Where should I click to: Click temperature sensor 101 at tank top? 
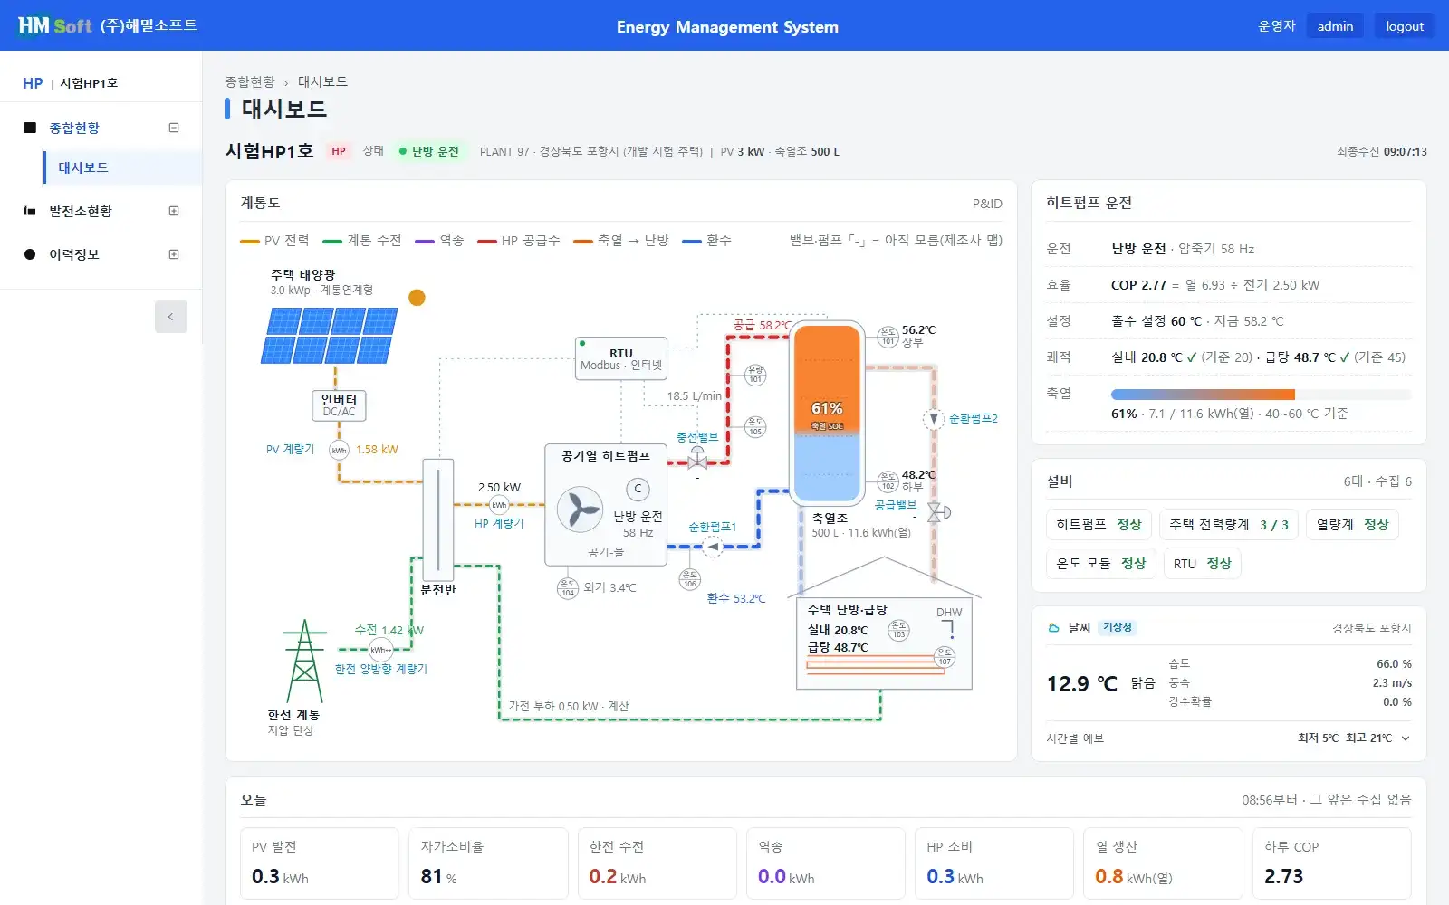(888, 337)
